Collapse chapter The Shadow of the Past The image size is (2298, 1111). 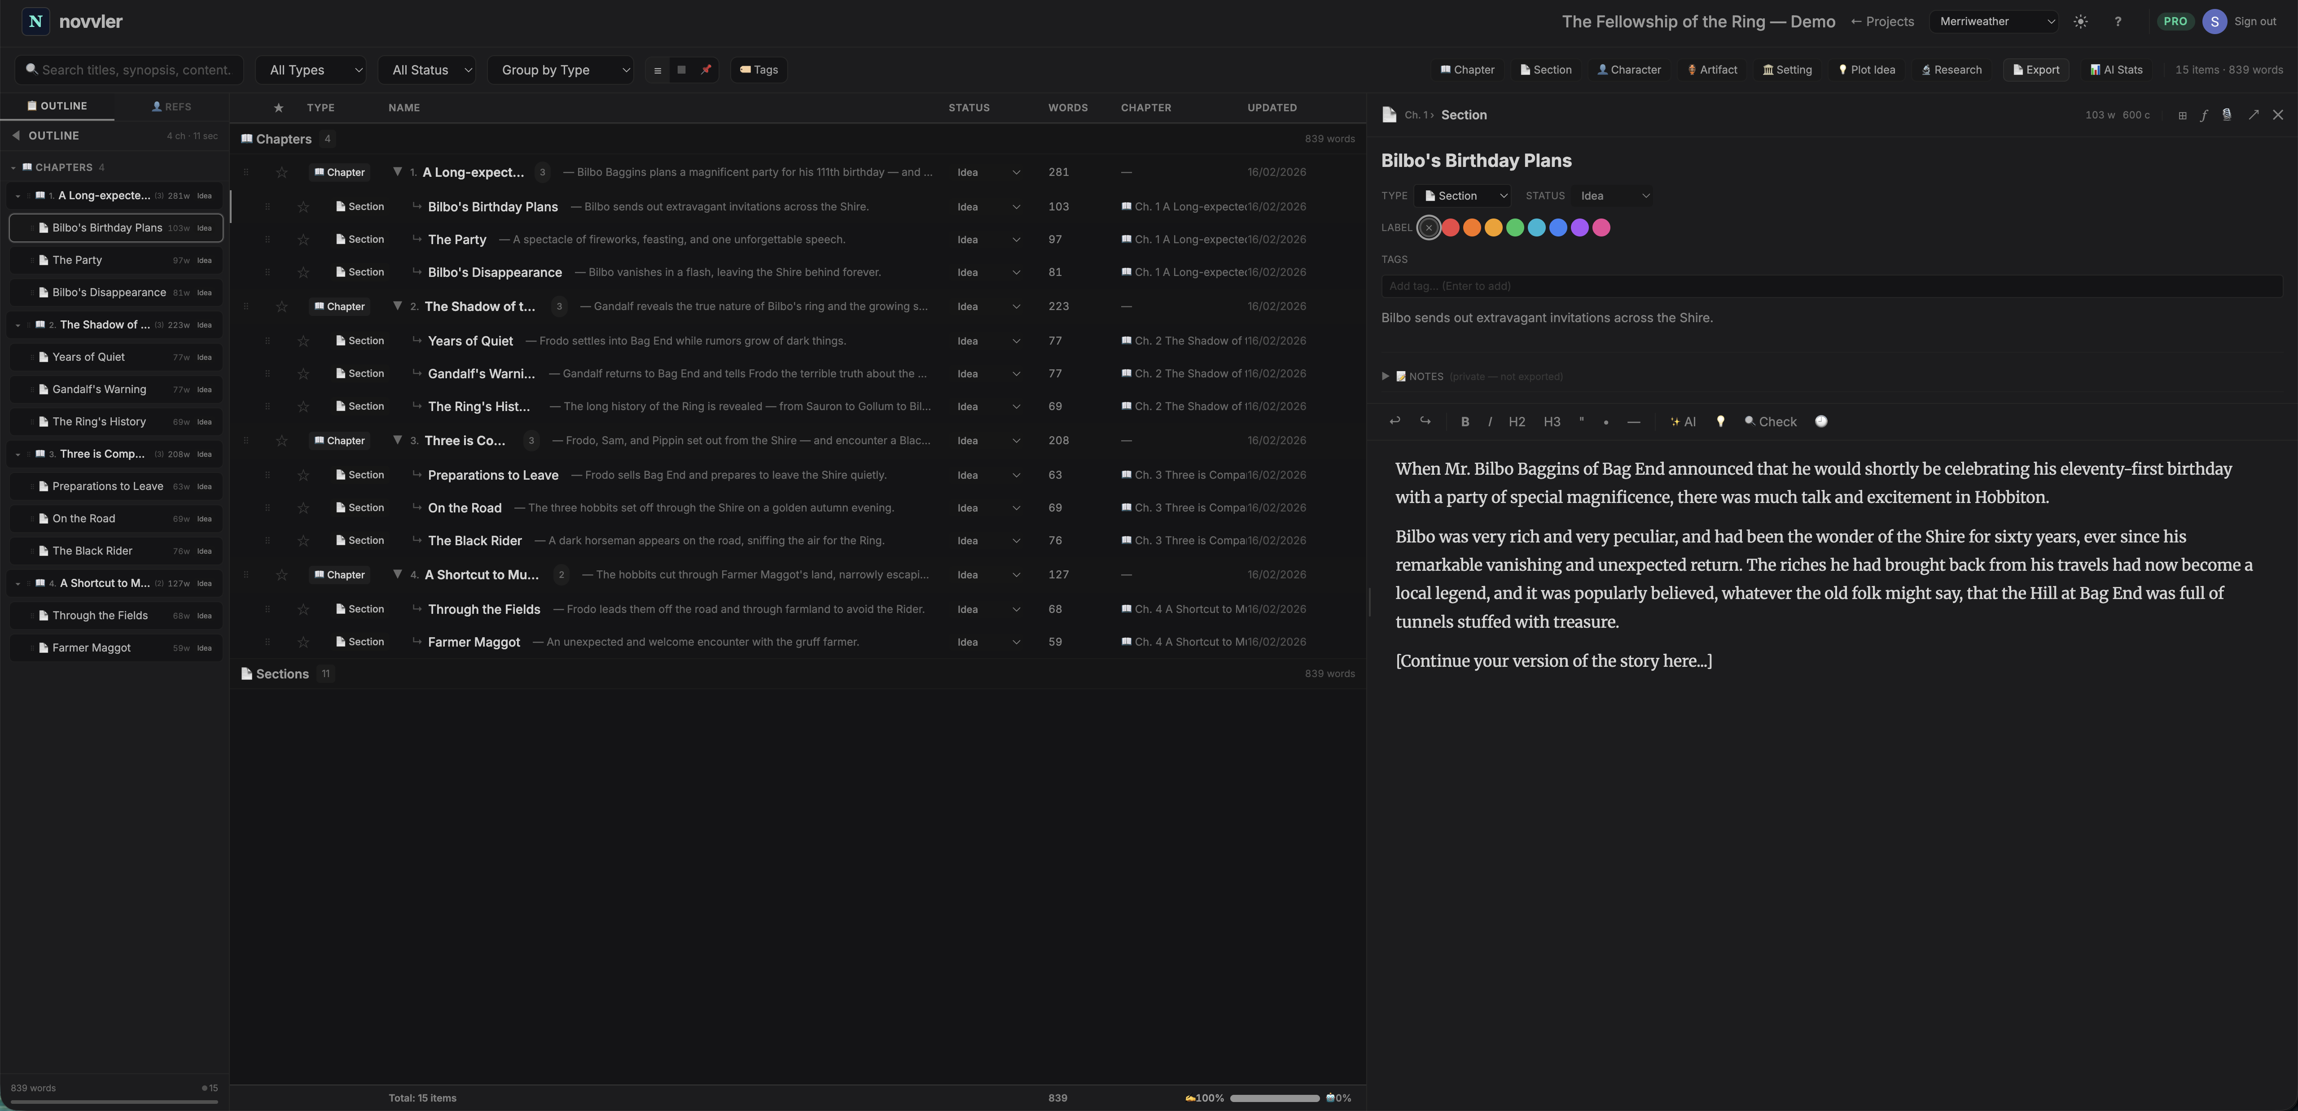tap(398, 306)
